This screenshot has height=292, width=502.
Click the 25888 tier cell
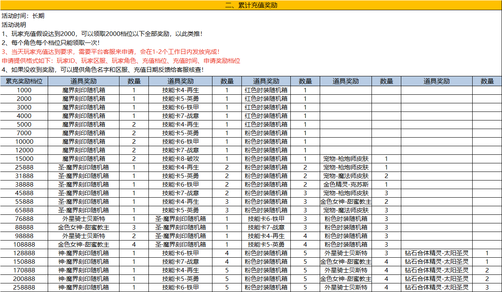(24, 167)
